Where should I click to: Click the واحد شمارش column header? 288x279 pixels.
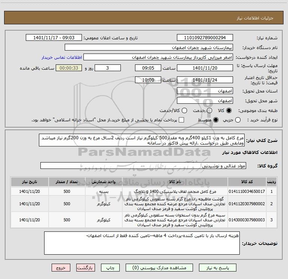pos(104,182)
